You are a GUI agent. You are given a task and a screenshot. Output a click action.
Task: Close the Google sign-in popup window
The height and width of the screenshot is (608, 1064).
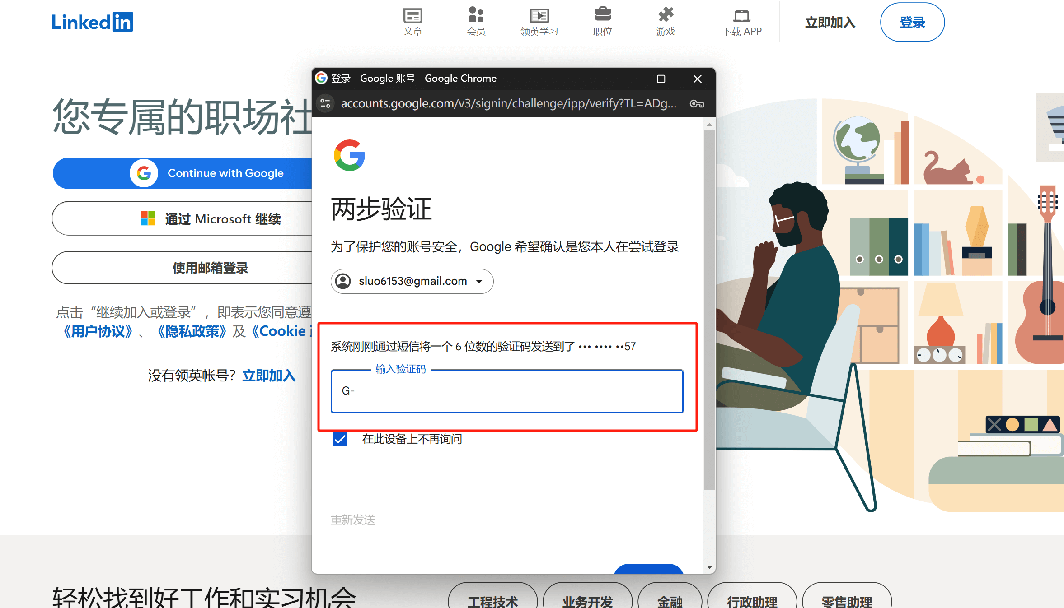697,79
